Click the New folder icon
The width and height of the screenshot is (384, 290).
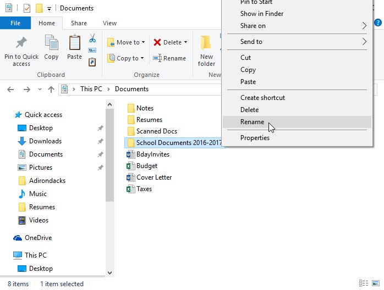pyautogui.click(x=206, y=43)
